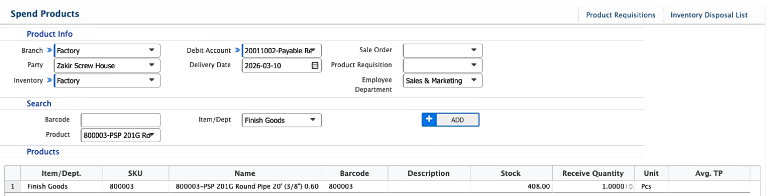Click the Unit column header
The image size is (768, 196).
point(651,173)
